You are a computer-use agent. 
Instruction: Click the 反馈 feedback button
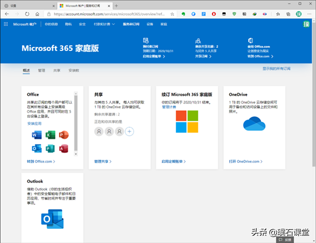click(285, 239)
